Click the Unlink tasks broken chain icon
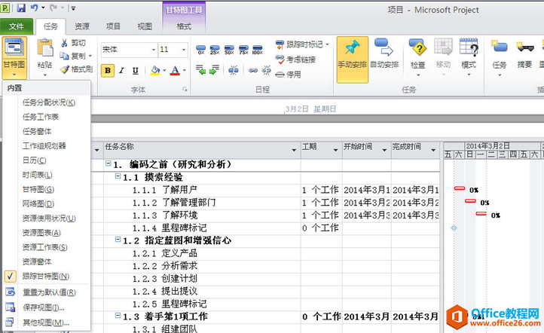The height and width of the screenshot is (333, 544). pyautogui.click(x=267, y=70)
